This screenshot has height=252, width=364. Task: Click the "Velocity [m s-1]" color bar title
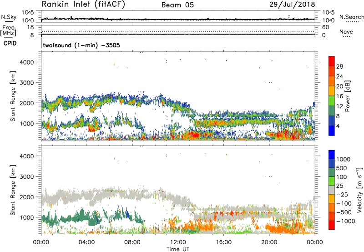pyautogui.click(x=359, y=190)
